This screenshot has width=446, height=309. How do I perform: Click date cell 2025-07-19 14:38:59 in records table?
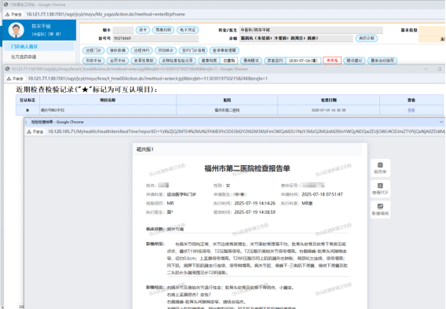click(328, 110)
